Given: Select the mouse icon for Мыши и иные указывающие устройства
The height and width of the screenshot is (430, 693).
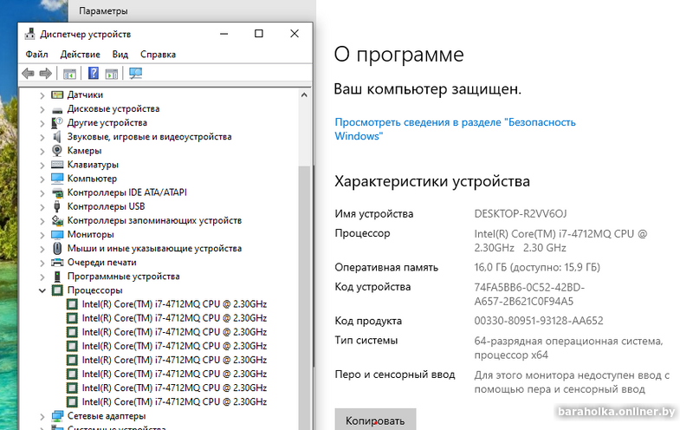Looking at the screenshot, I should point(57,248).
